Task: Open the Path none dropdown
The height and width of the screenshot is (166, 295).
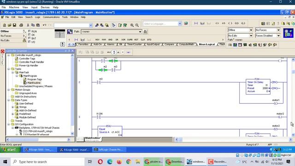Action: coord(140,32)
